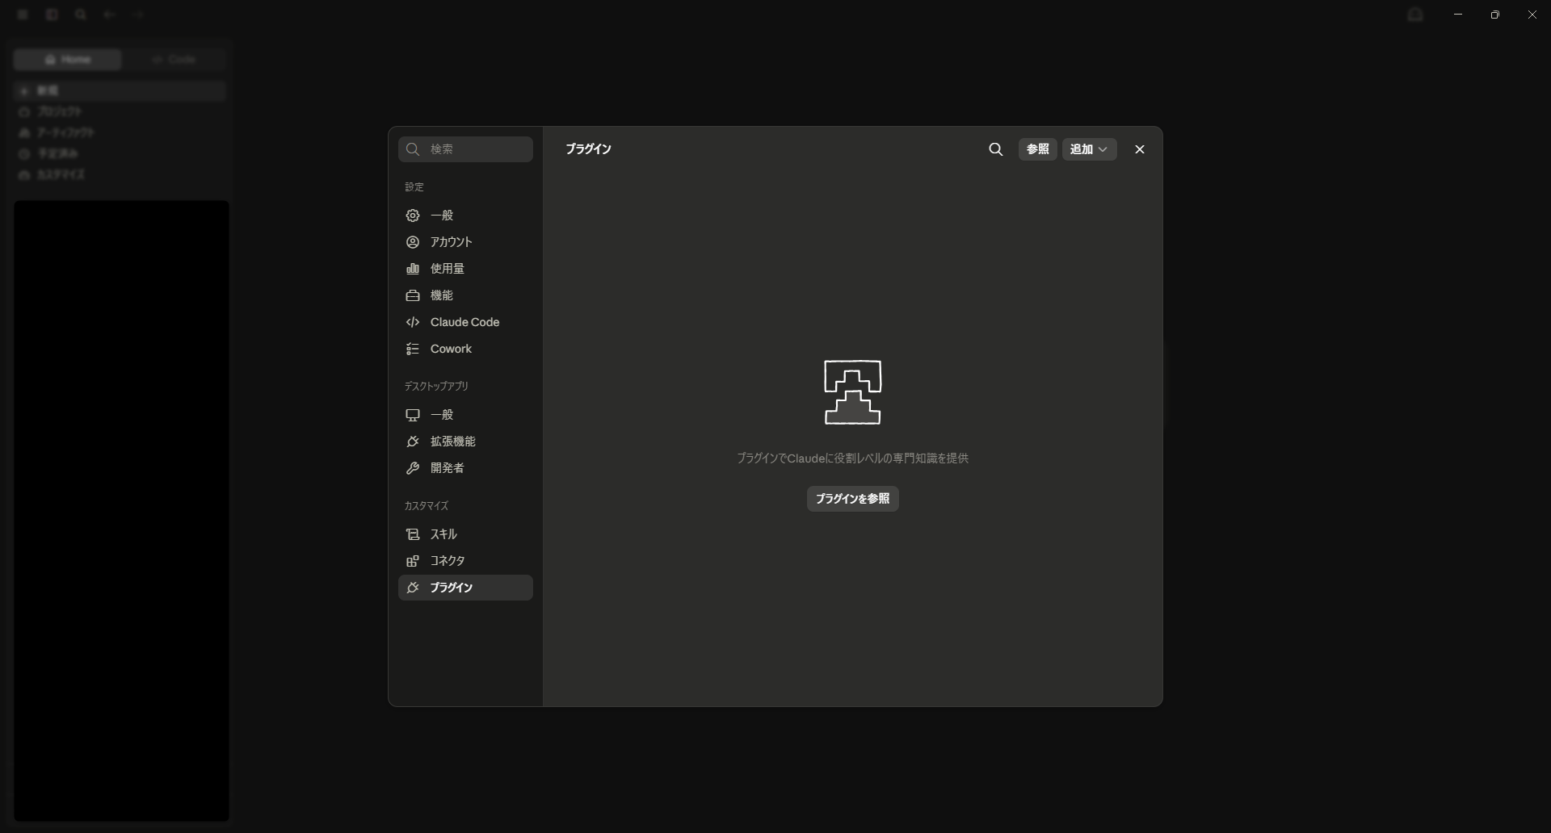Select the スキル item under カスタマイズ
This screenshot has height=833, width=1551.
point(465,534)
